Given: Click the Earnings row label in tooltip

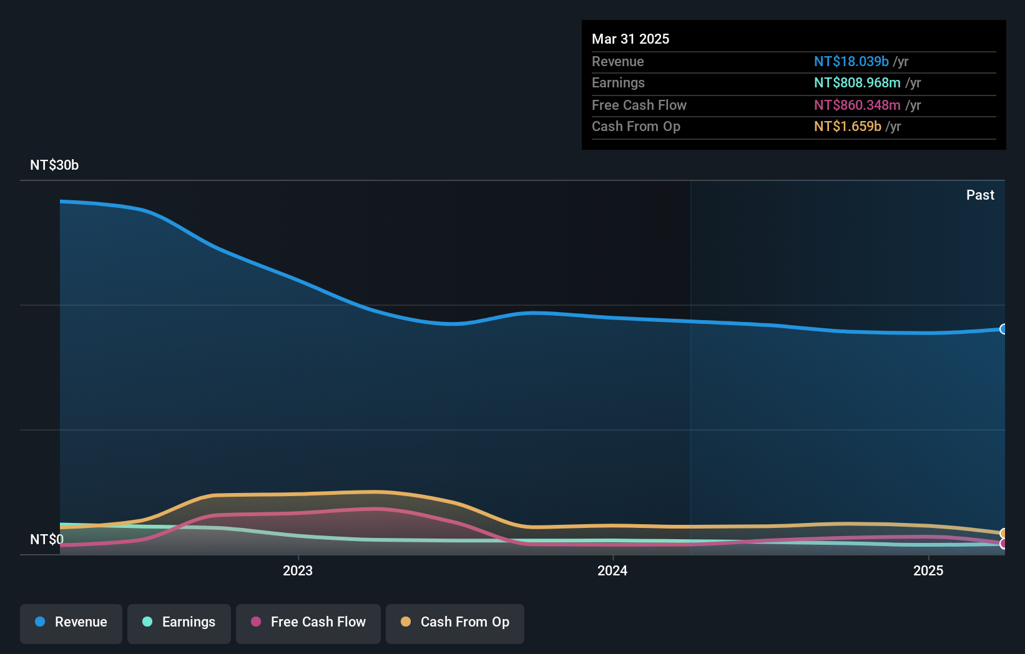Looking at the screenshot, I should (618, 82).
